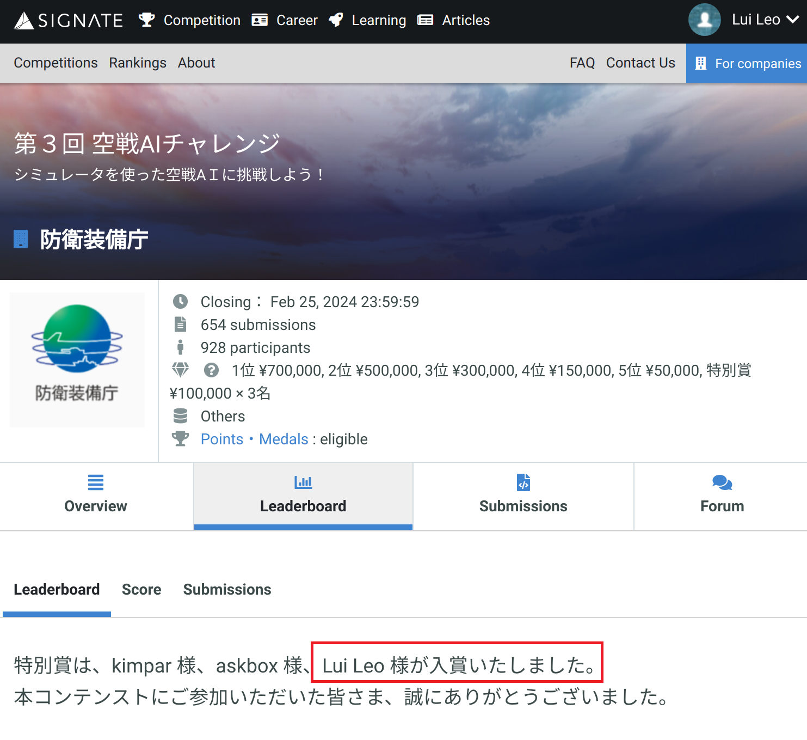This screenshot has height=740, width=807.
Task: Click the Leaderboard bar chart icon
Action: [303, 482]
